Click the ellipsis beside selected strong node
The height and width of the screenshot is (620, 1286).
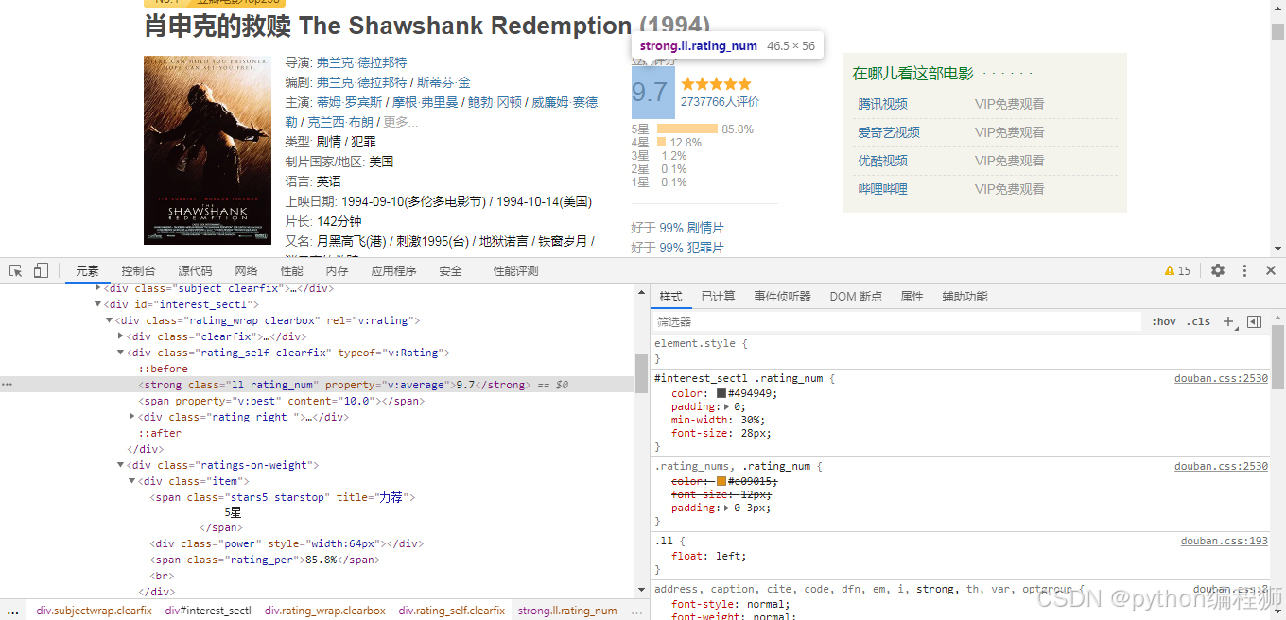(x=7, y=385)
